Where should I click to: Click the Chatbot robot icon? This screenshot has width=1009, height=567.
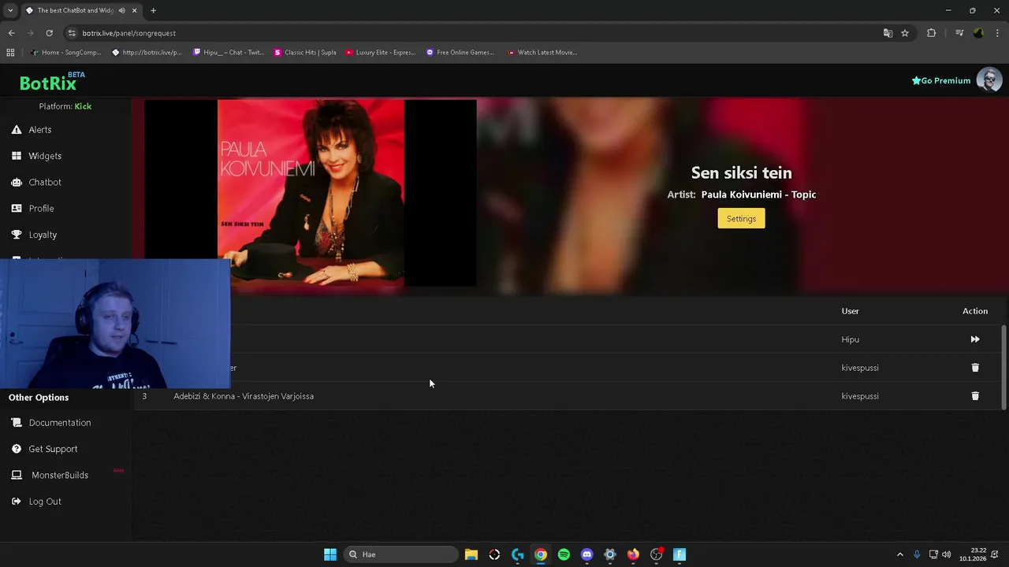[x=17, y=182]
